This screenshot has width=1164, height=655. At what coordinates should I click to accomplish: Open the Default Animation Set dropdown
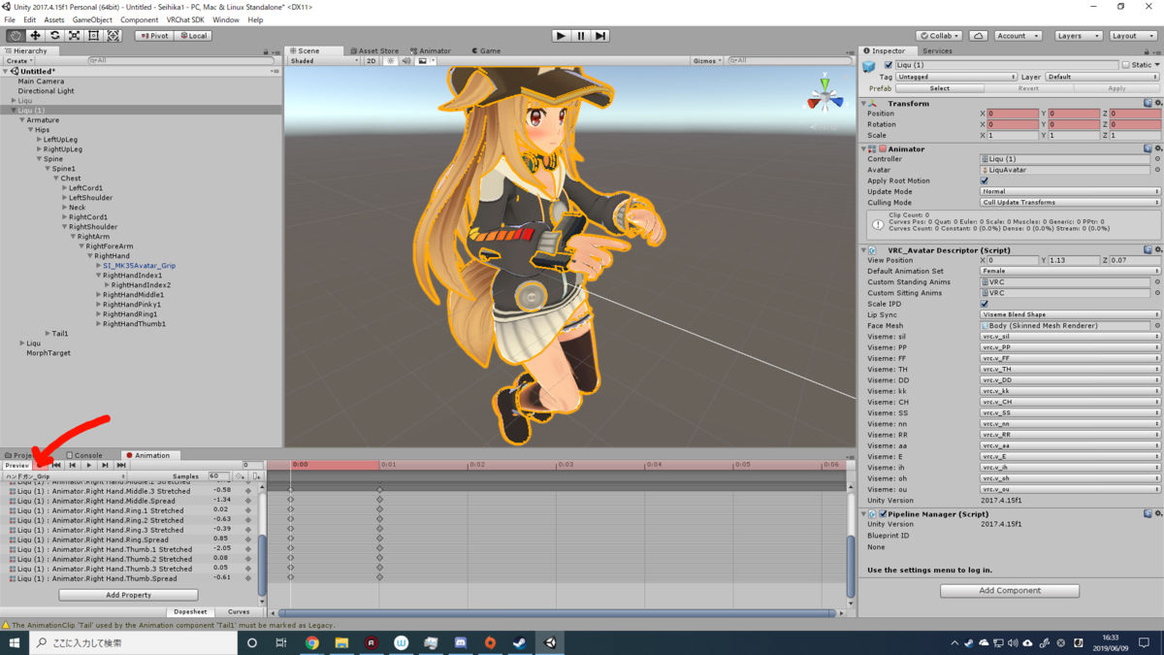(x=1071, y=271)
